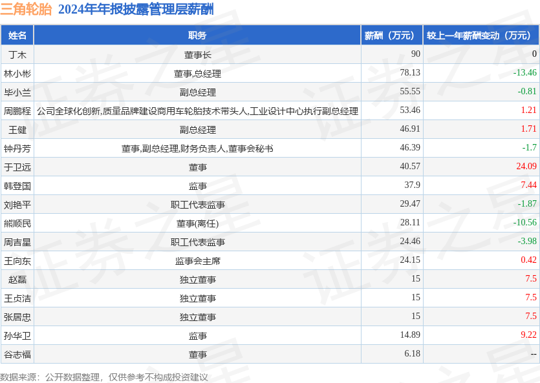
Task: Click the name 赵磊
Action: click(x=17, y=280)
